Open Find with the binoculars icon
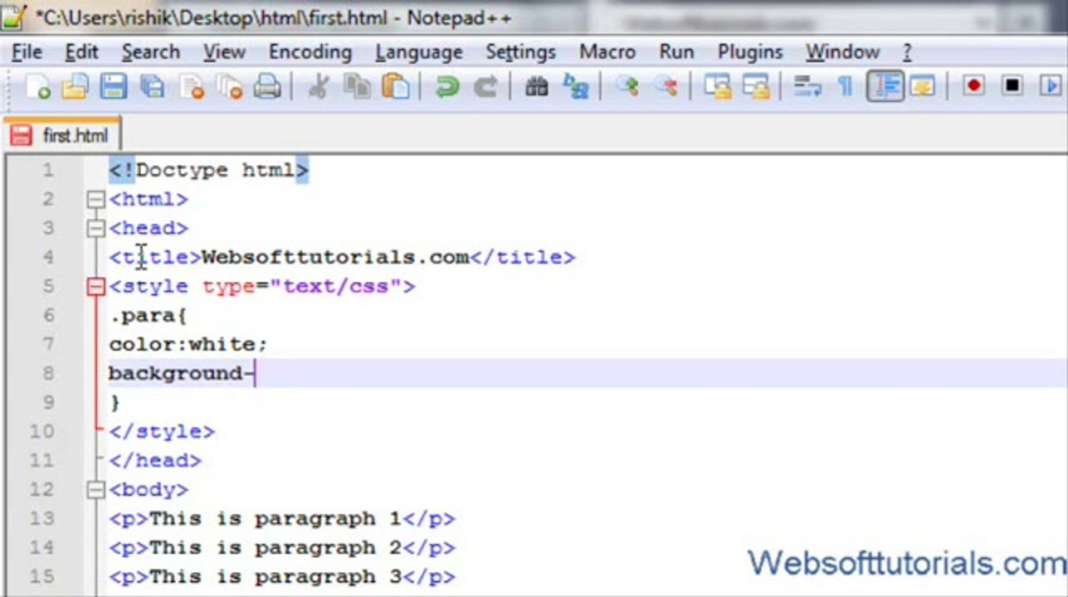Viewport: 1068px width, 597px height. coord(537,86)
